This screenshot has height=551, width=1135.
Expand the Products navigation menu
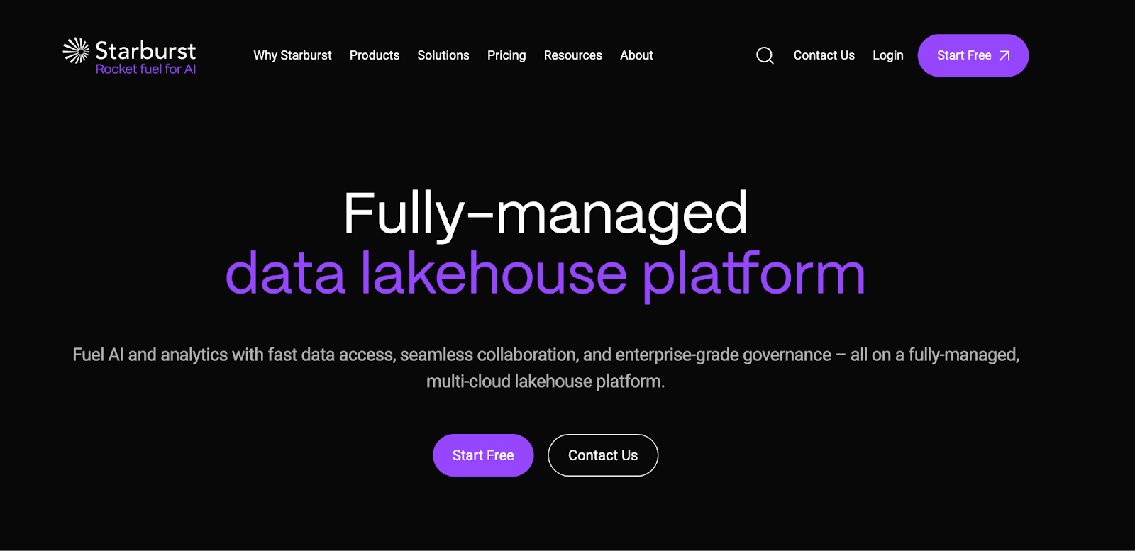click(x=374, y=55)
